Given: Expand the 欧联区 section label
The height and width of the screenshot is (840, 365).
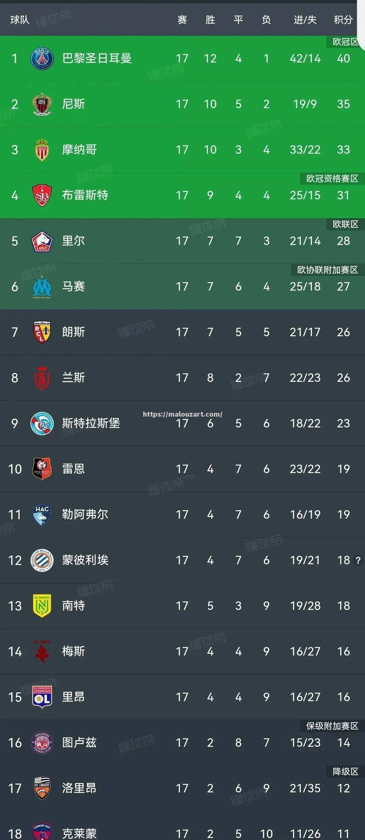Looking at the screenshot, I should [x=345, y=224].
